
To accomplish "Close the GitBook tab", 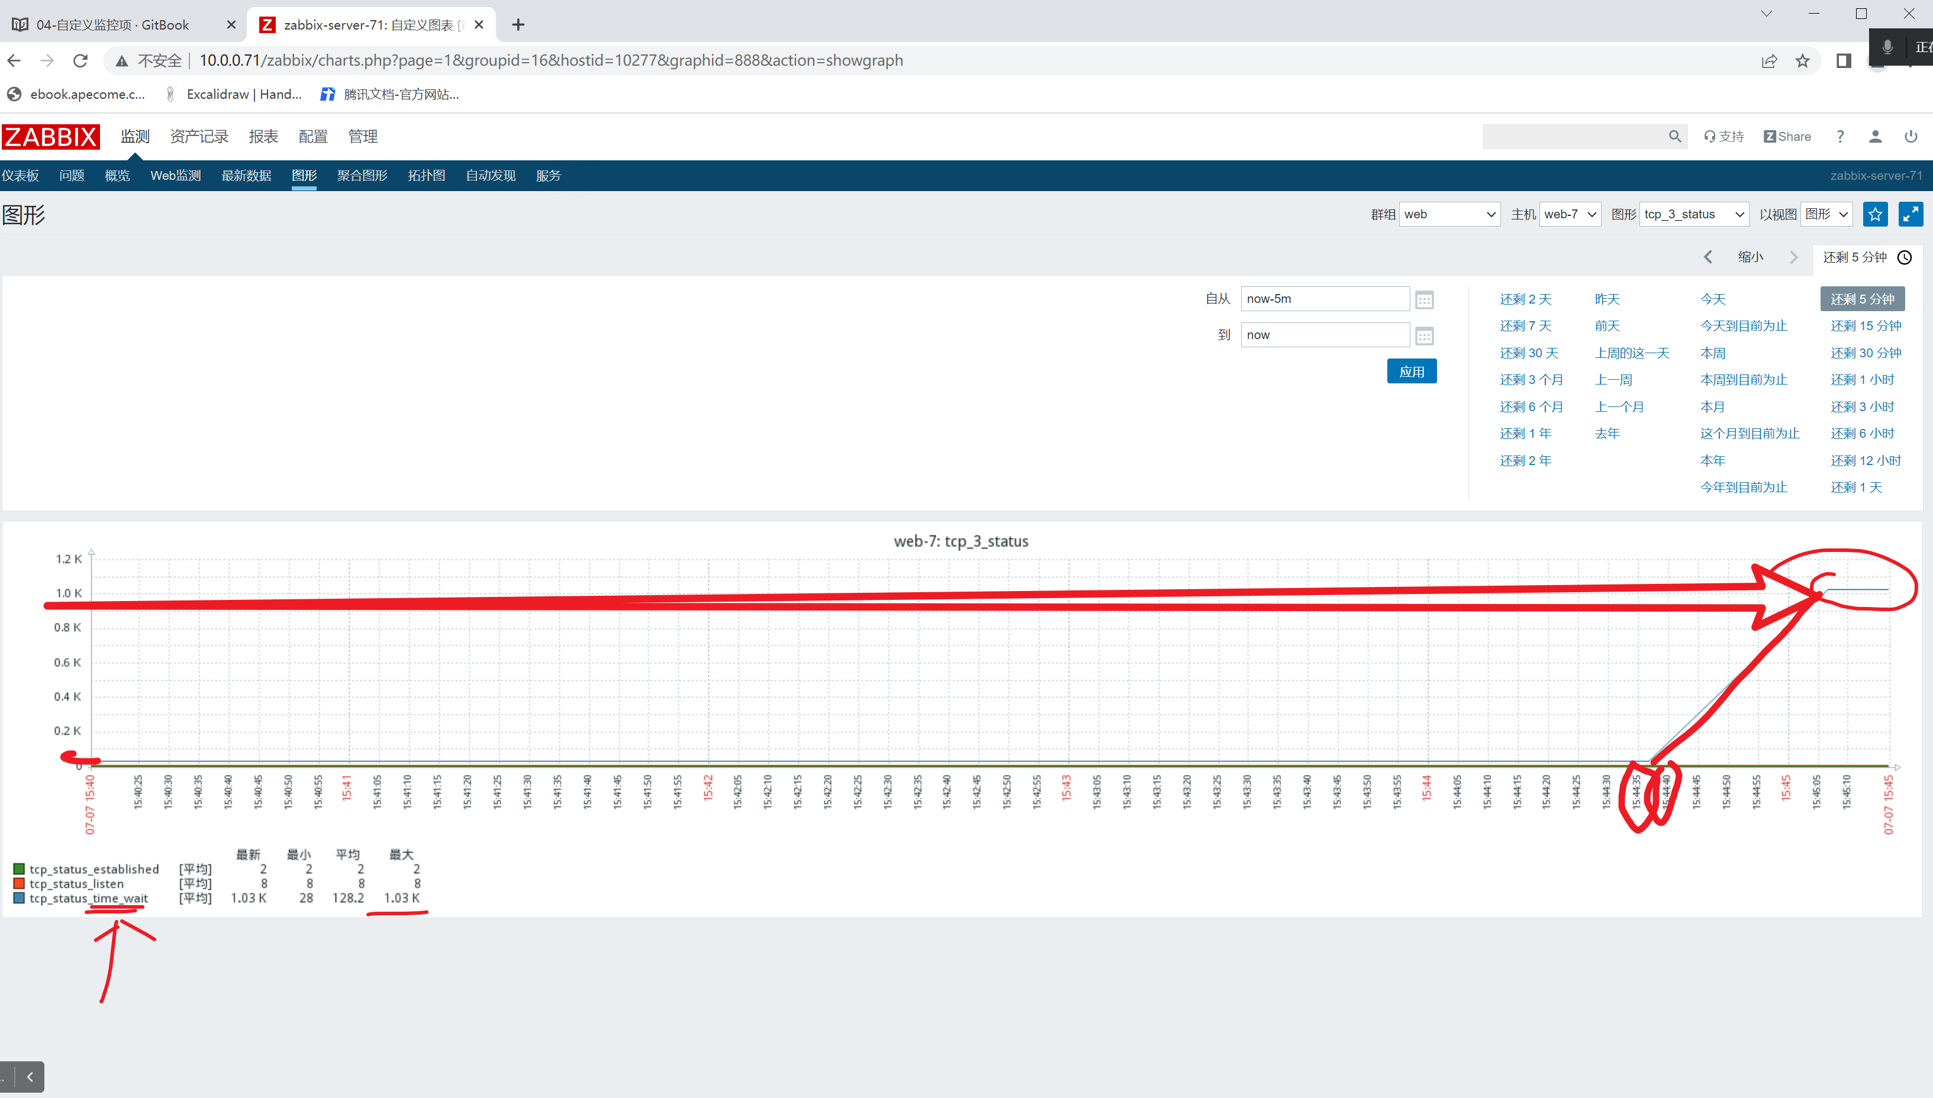I will [x=231, y=25].
